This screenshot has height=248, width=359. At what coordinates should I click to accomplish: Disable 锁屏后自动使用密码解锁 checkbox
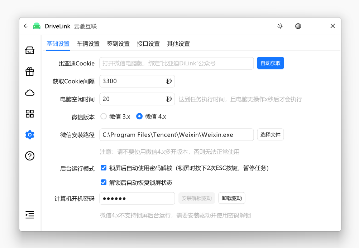[x=104, y=168]
